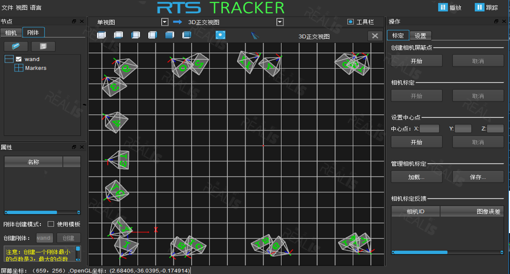
Task: Click the save rigid body disk icon
Action: pos(43,46)
